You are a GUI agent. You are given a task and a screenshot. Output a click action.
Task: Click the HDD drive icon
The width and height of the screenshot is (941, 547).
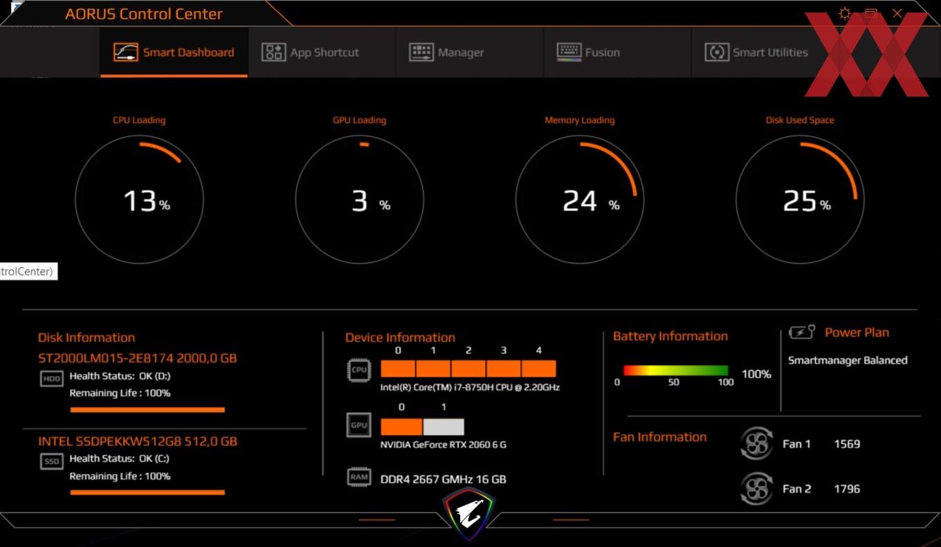tap(52, 378)
